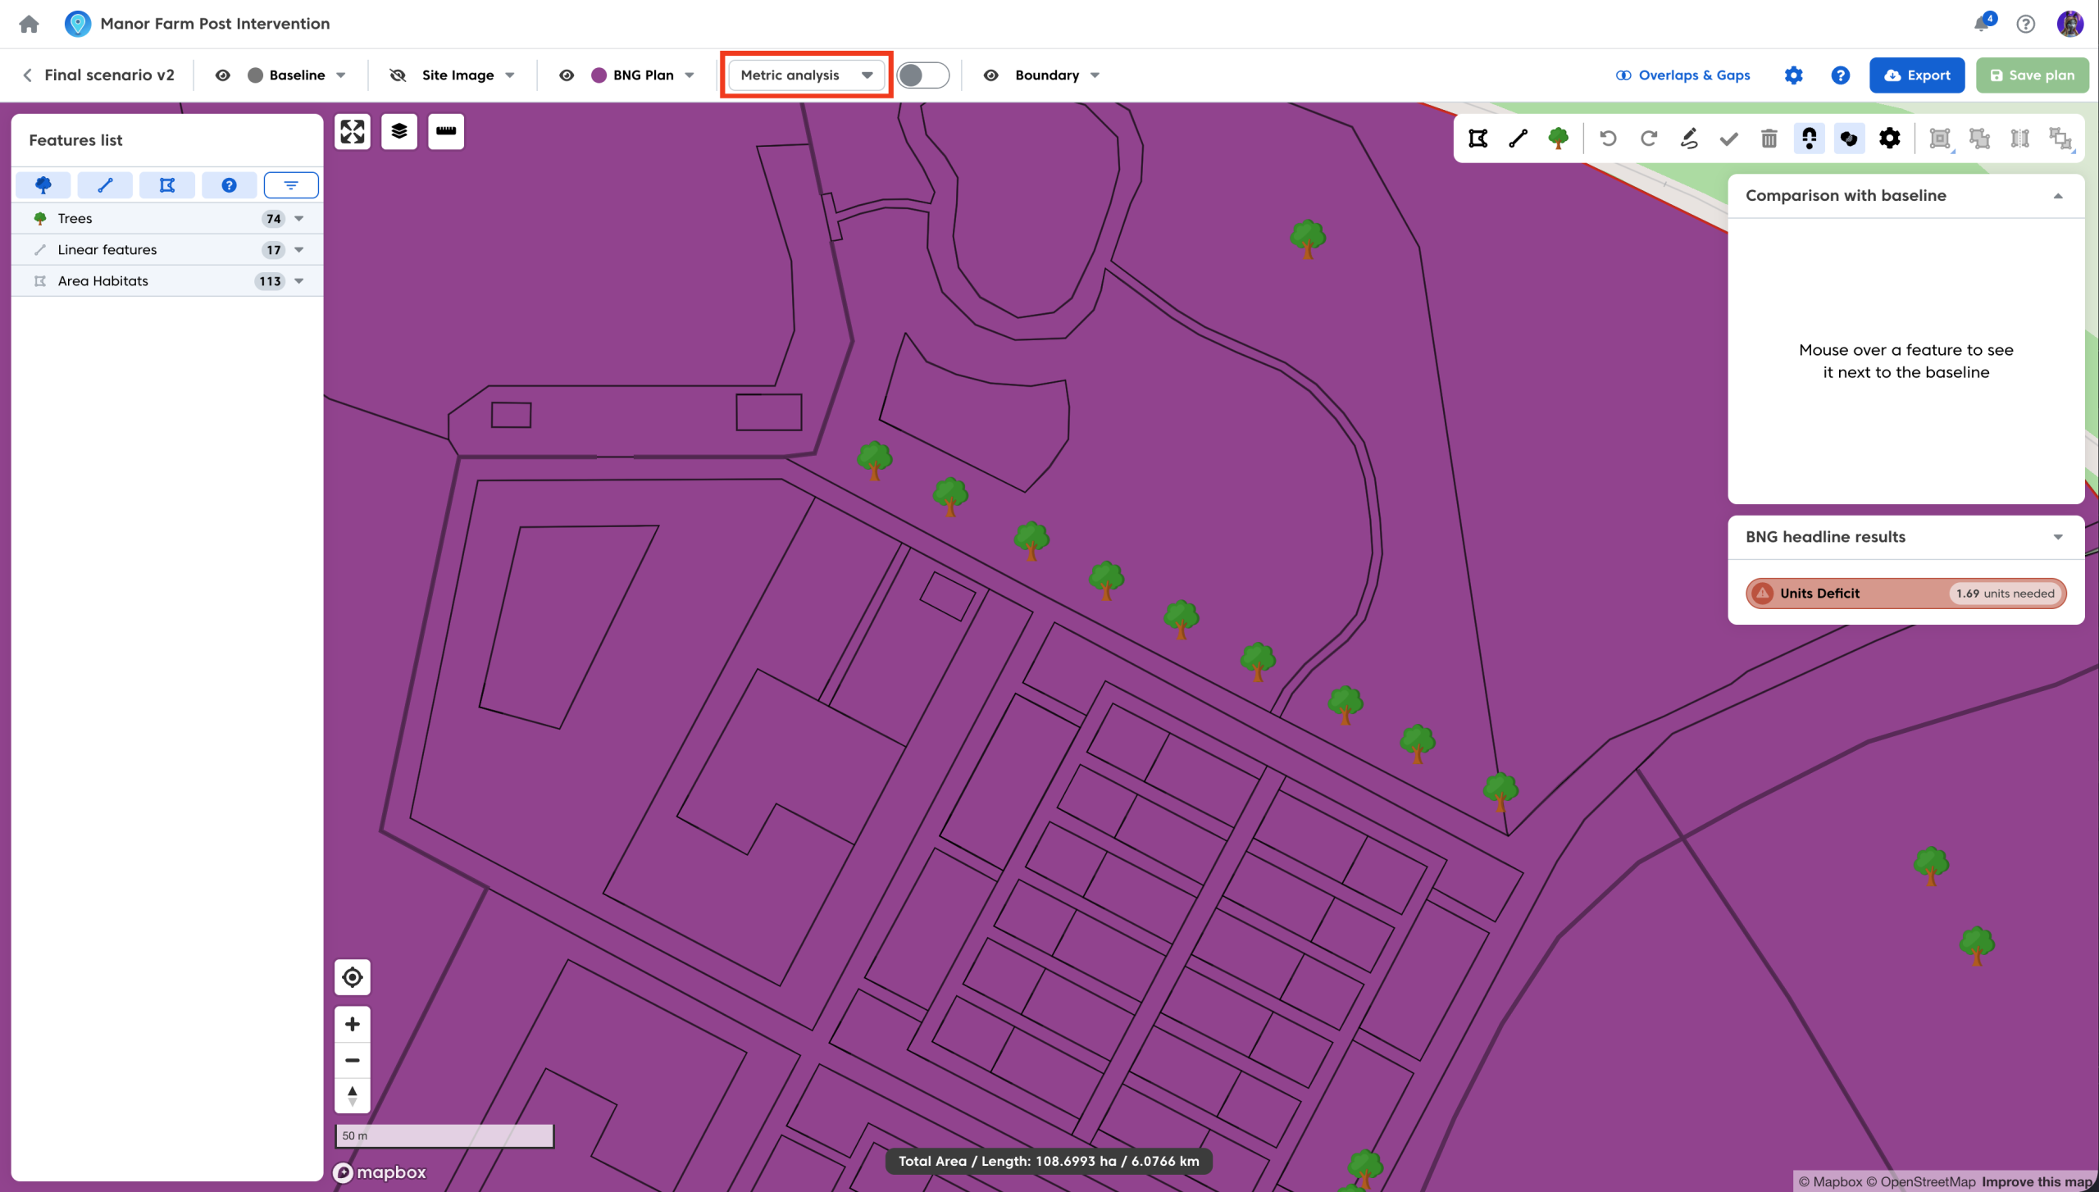
Task: Expand the BNG headline results panel
Action: [x=2057, y=537]
